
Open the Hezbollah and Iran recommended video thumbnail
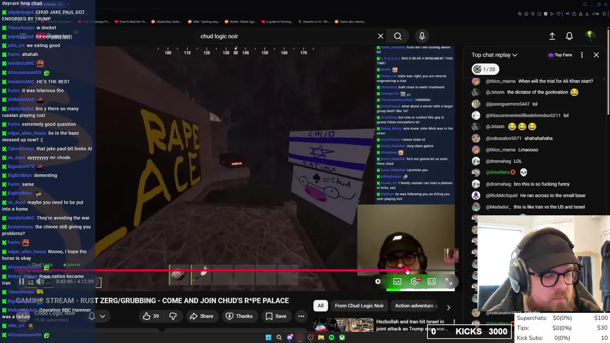(x=343, y=325)
